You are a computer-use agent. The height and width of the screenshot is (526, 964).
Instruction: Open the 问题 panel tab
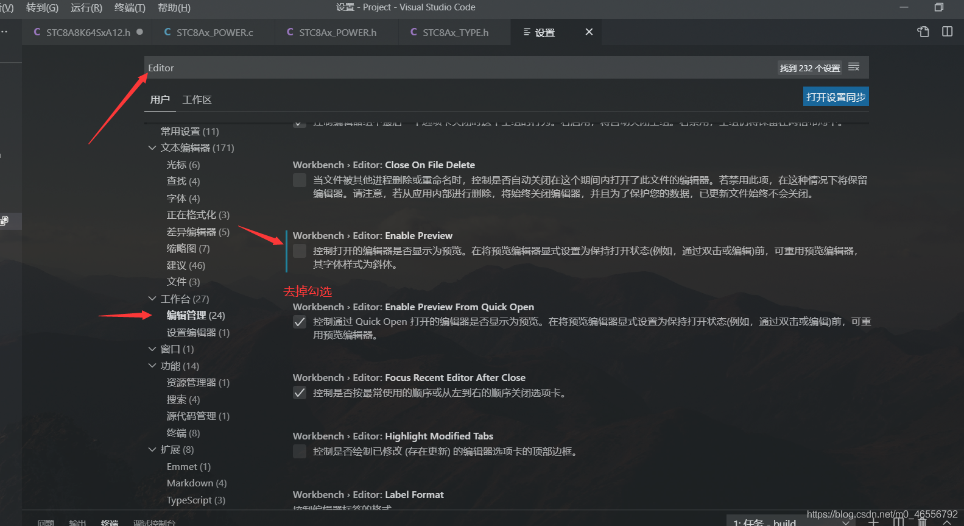[46, 522]
